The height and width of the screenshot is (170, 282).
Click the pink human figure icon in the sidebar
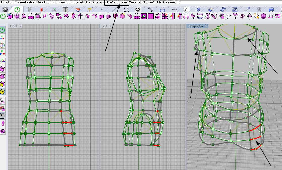[x=3, y=123]
